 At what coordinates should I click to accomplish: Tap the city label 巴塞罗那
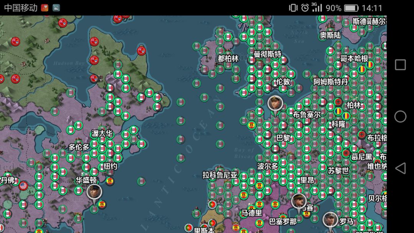(x=283, y=222)
